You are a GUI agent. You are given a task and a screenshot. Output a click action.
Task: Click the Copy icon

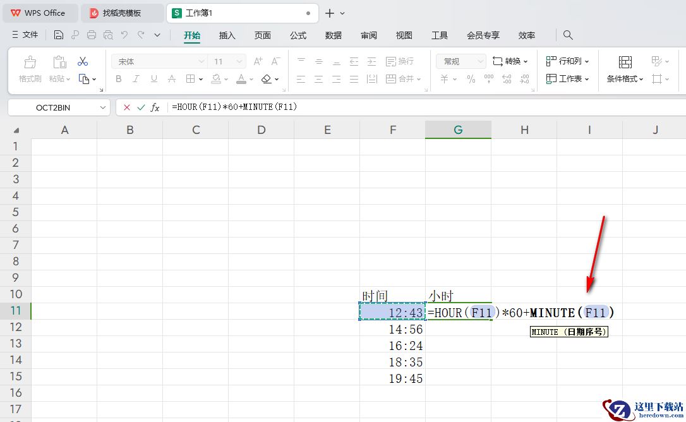83,79
